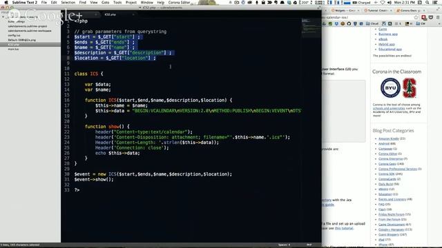
Task: Open the View menu
Action: (94, 3)
